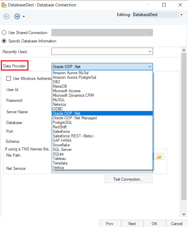Select Specify Database Information radio button
188x227 pixels.
click(x=4, y=41)
